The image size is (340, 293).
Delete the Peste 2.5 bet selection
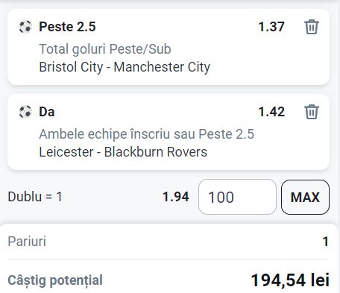tap(312, 27)
